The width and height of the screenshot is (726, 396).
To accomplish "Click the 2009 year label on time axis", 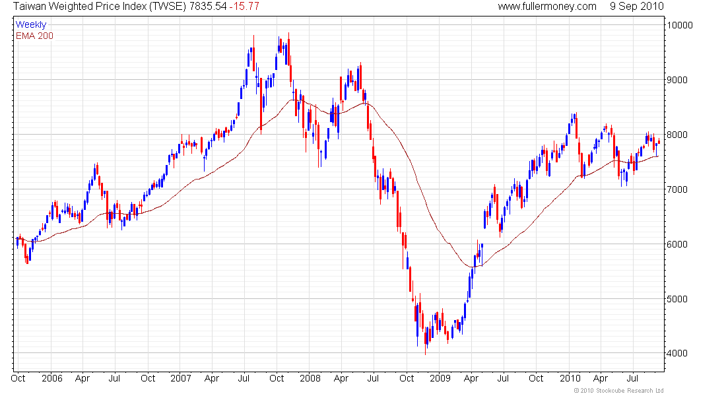I will point(440,378).
